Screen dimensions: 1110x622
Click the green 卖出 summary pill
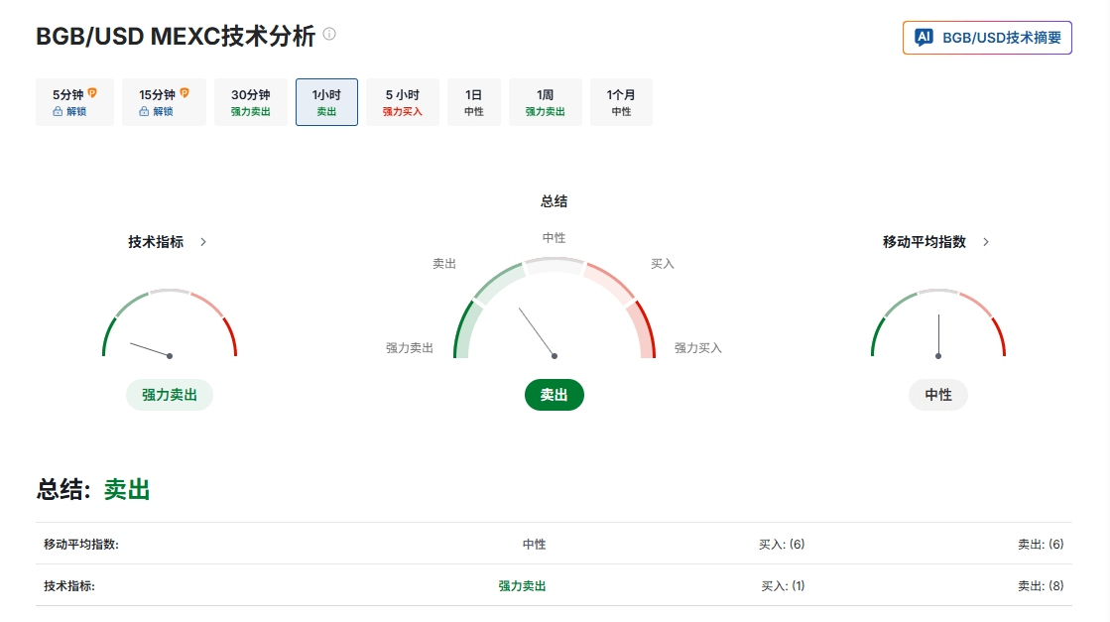(554, 395)
